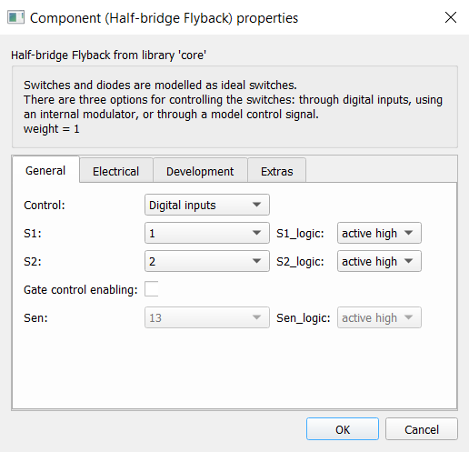Click the application icon in the title bar
The image size is (469, 452).
pyautogui.click(x=15, y=17)
